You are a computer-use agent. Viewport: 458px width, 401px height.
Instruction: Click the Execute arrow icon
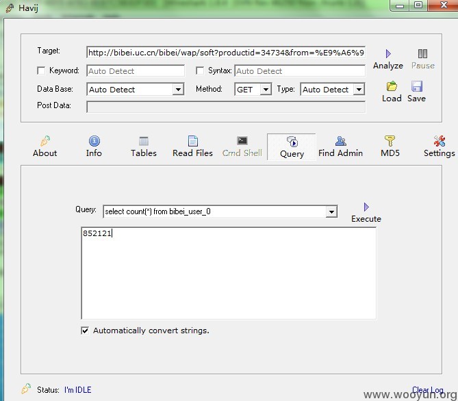coord(366,207)
